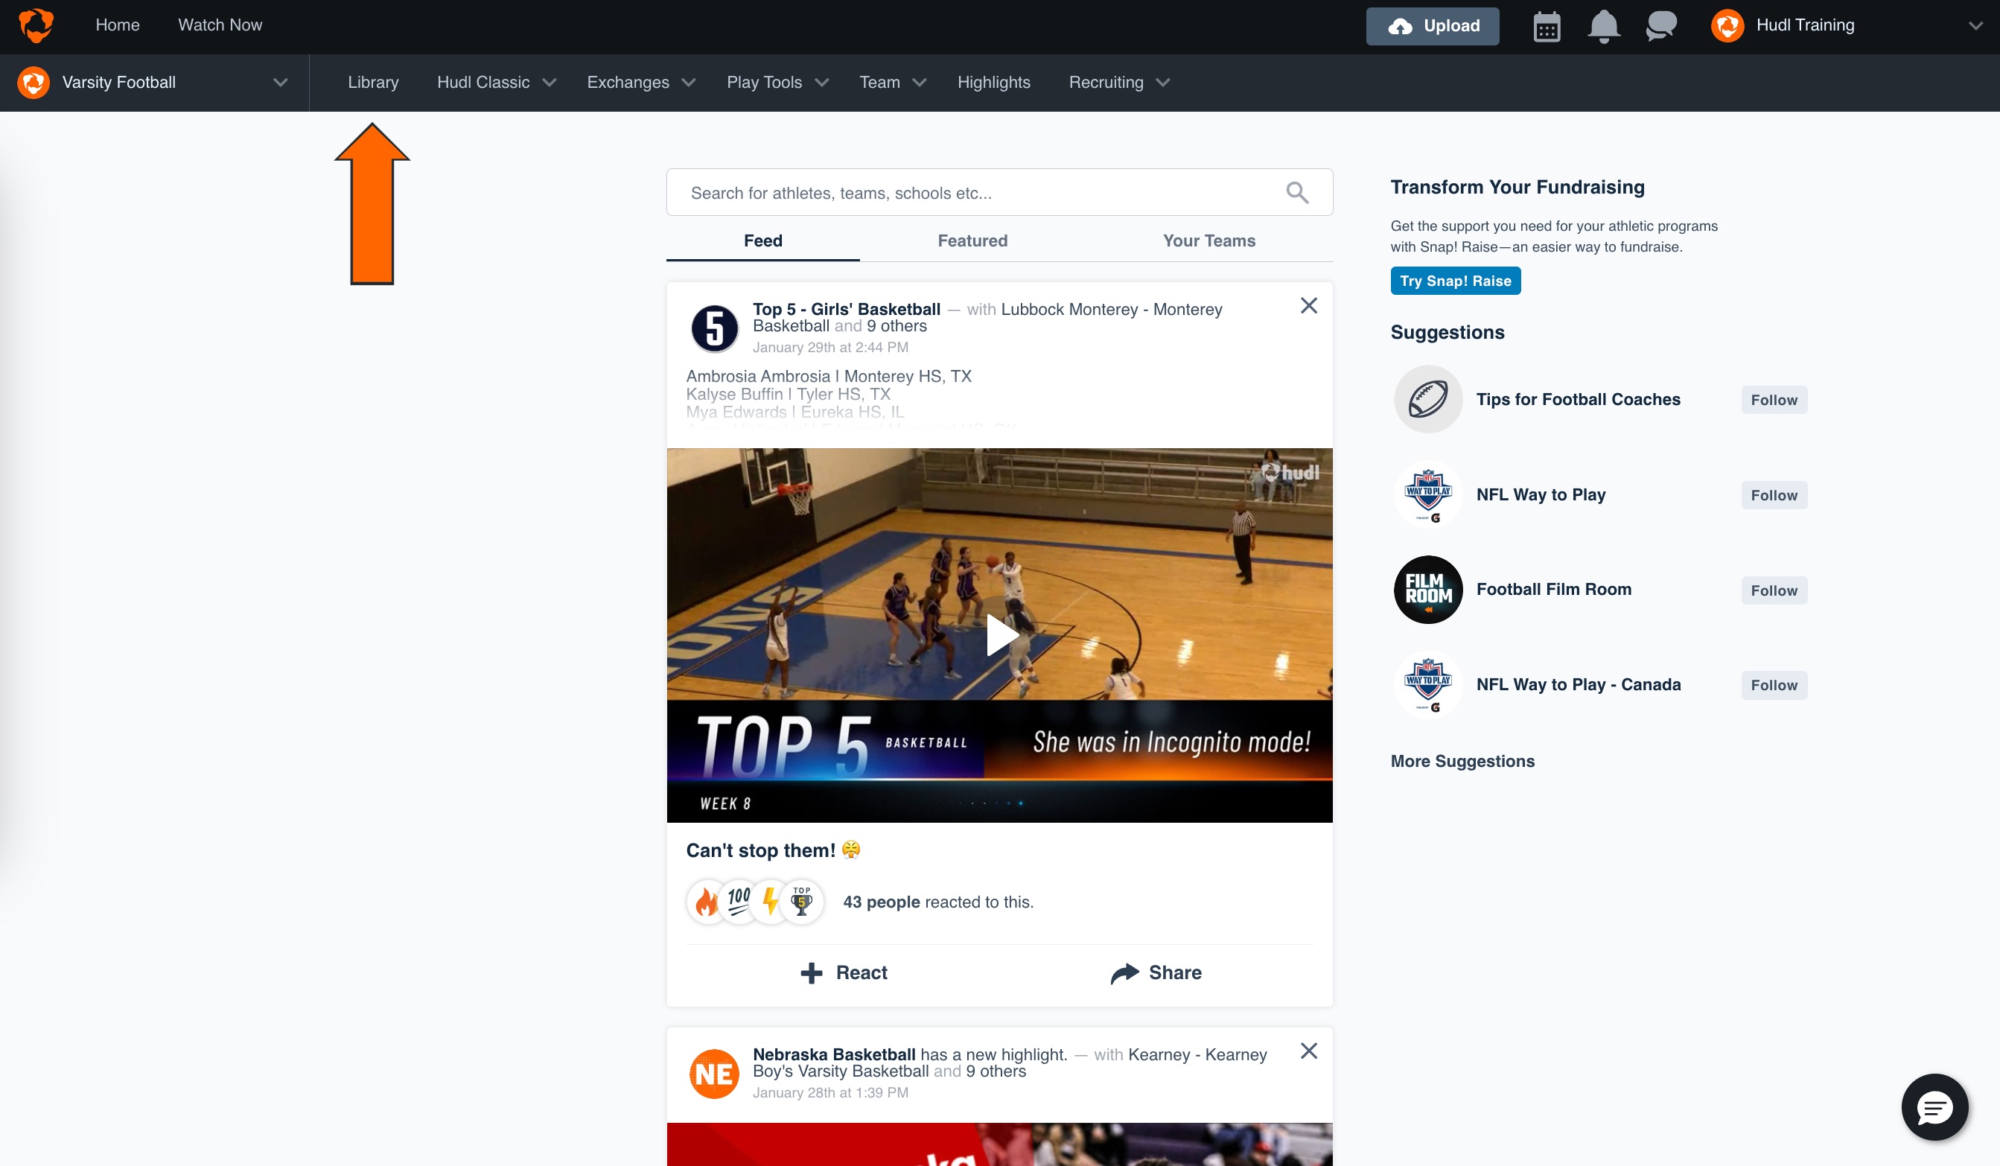
Task: Dismiss the Nebraska Basketball post
Action: (x=1309, y=1051)
